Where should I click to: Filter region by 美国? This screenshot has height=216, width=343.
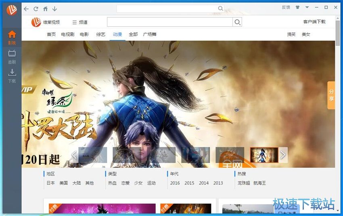tap(64, 183)
